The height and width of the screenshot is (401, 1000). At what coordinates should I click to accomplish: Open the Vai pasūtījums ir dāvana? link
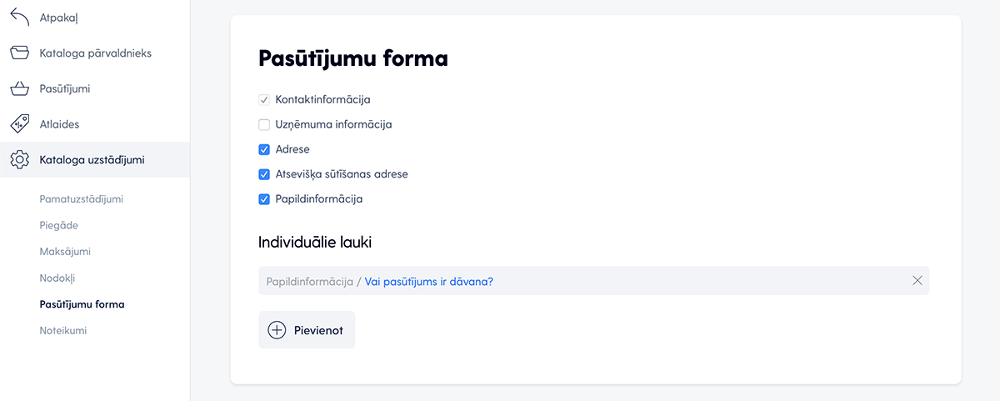pyautogui.click(x=429, y=282)
